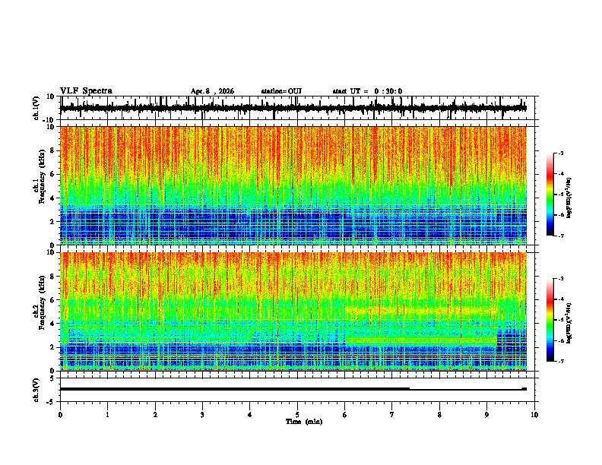The image size is (602, 465).
Task: Click the "VLF Spectra" plot title
Action: pyautogui.click(x=86, y=91)
